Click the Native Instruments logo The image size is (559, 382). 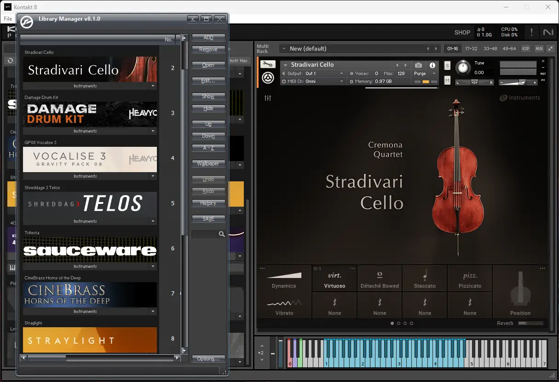(x=547, y=32)
